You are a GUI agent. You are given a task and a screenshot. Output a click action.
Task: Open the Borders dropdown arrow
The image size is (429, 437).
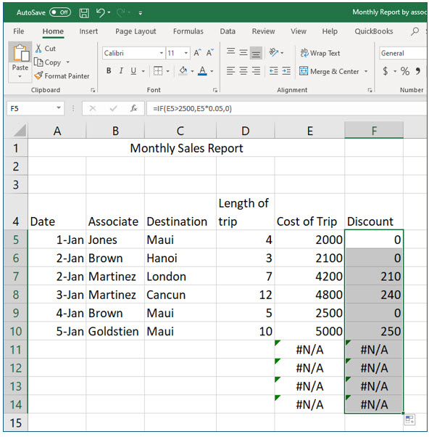pos(168,71)
